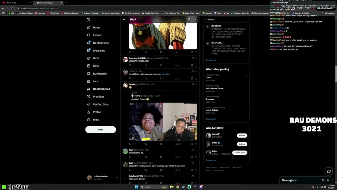337x190 pixels.
Task: Reply to GuacamoleWRLD's post
Action: click(130, 65)
